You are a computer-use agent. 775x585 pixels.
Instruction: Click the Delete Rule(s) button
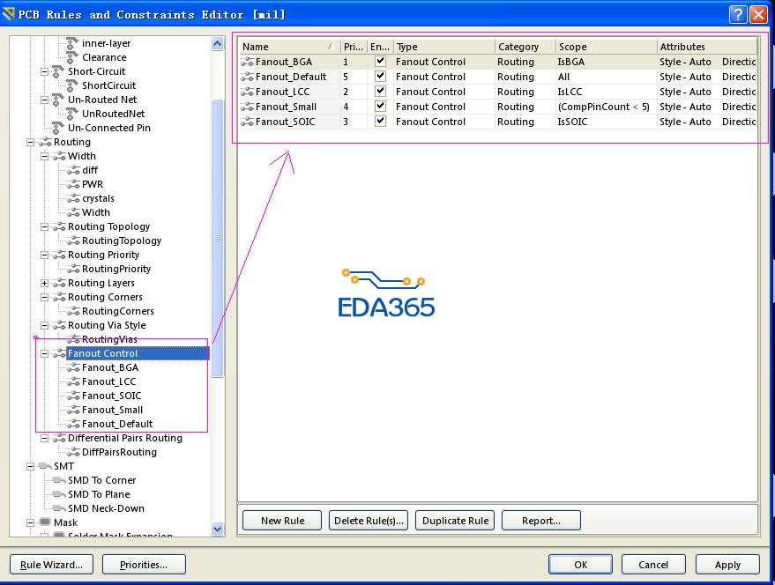[x=369, y=521]
